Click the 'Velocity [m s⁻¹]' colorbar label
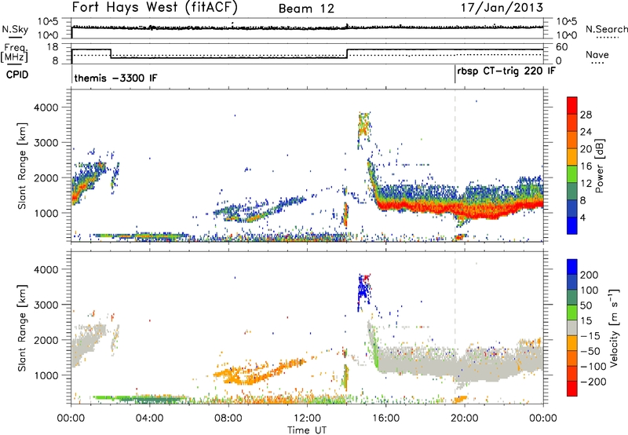 click(614, 327)
